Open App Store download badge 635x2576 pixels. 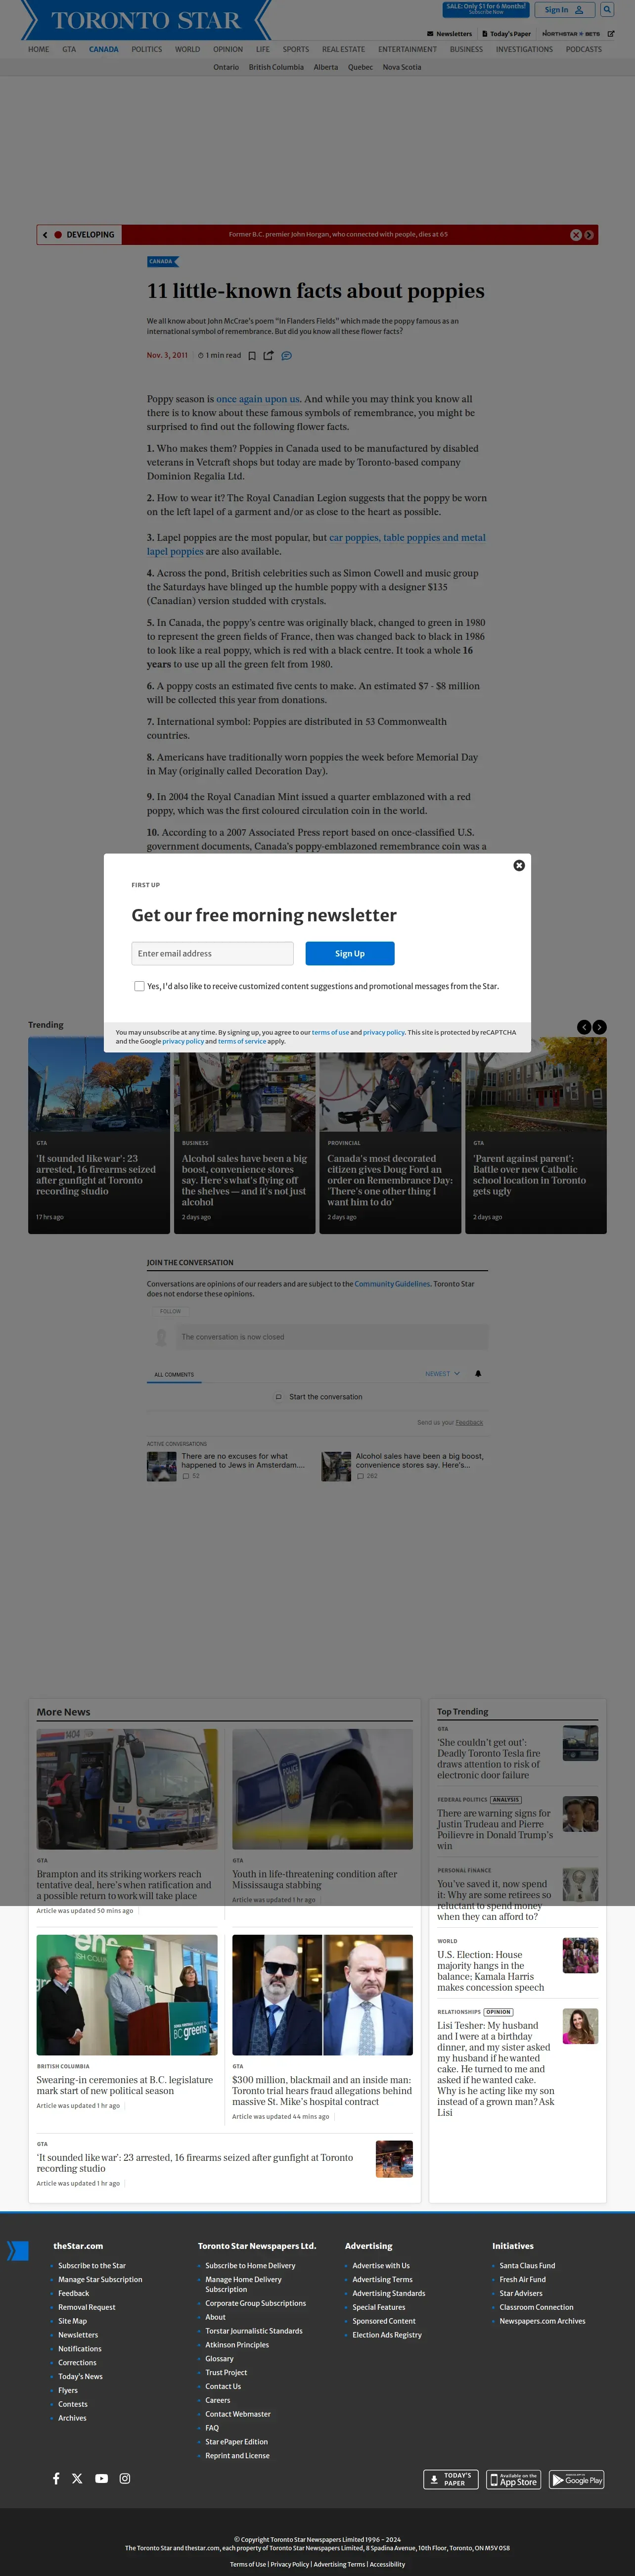(513, 2479)
